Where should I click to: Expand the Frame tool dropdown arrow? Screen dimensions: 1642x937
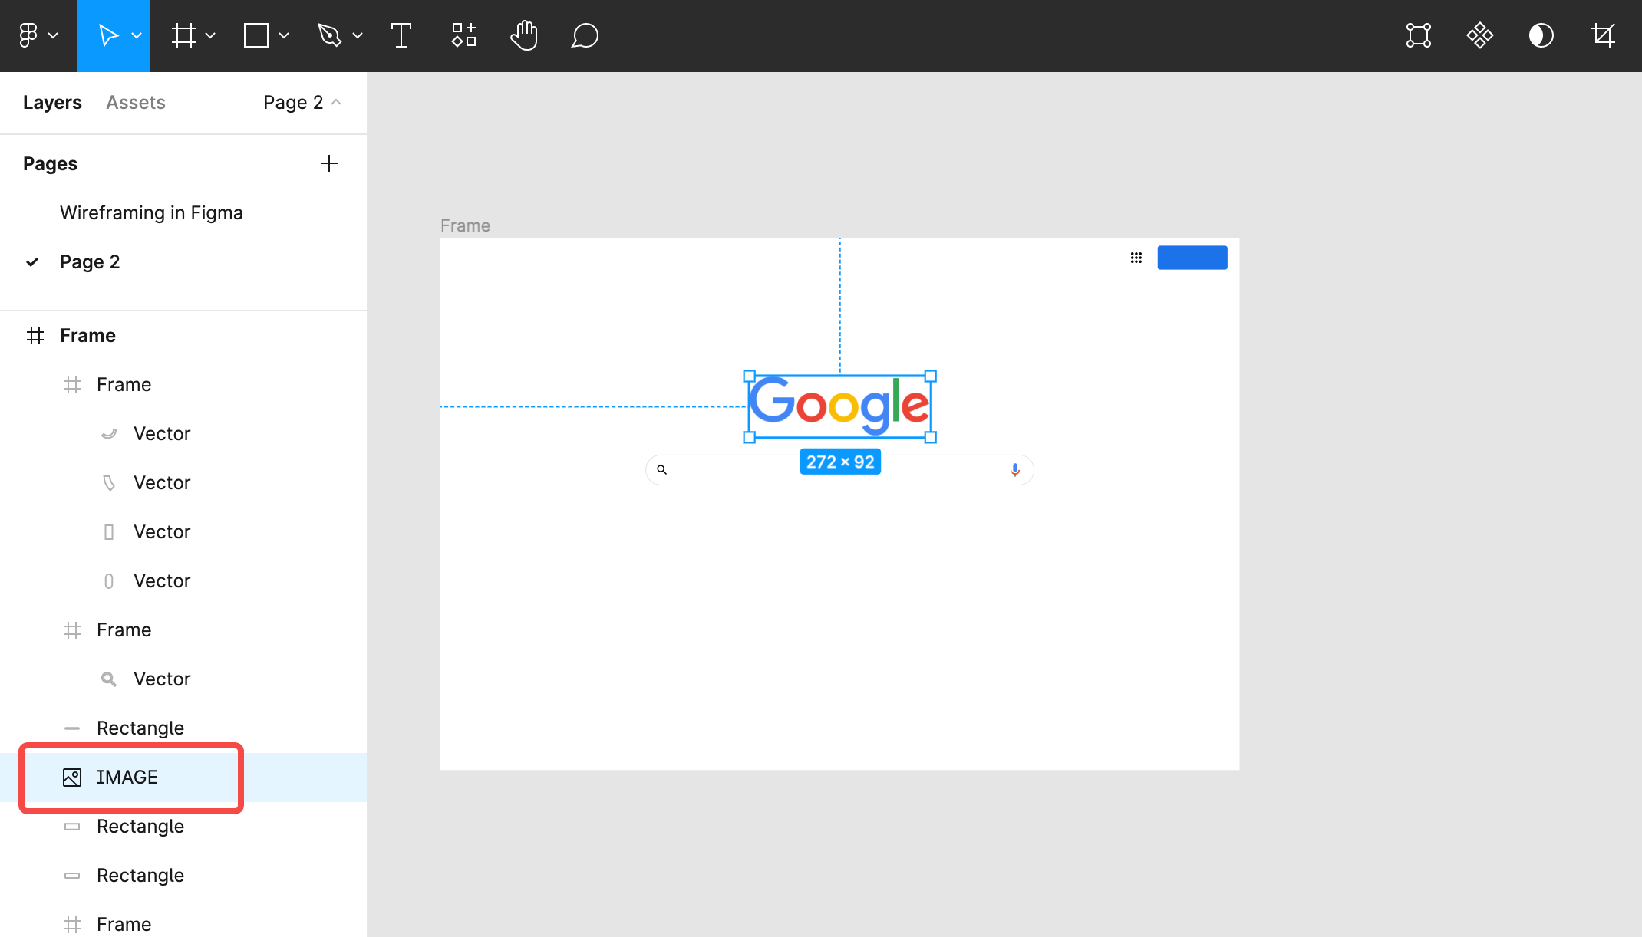[210, 35]
